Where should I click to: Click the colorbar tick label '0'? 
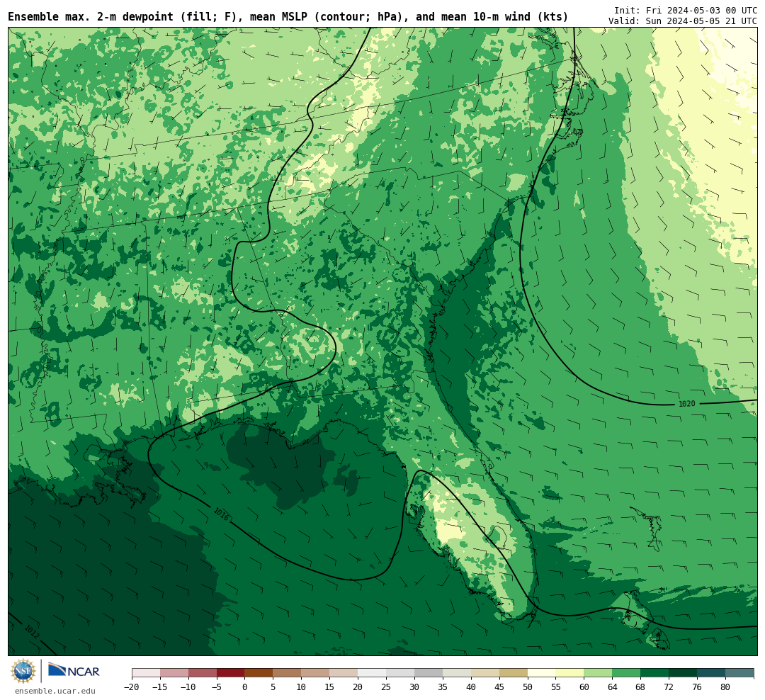(245, 687)
